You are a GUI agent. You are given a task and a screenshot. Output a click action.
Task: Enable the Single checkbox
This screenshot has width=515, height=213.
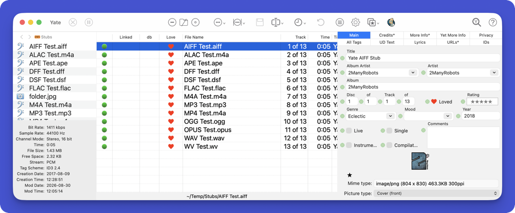pos(389,131)
